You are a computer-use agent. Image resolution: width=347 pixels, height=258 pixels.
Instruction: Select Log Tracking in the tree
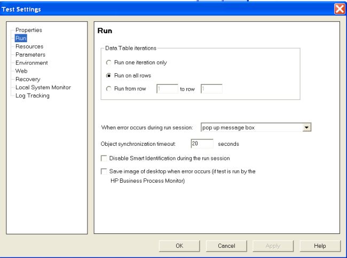click(x=33, y=96)
